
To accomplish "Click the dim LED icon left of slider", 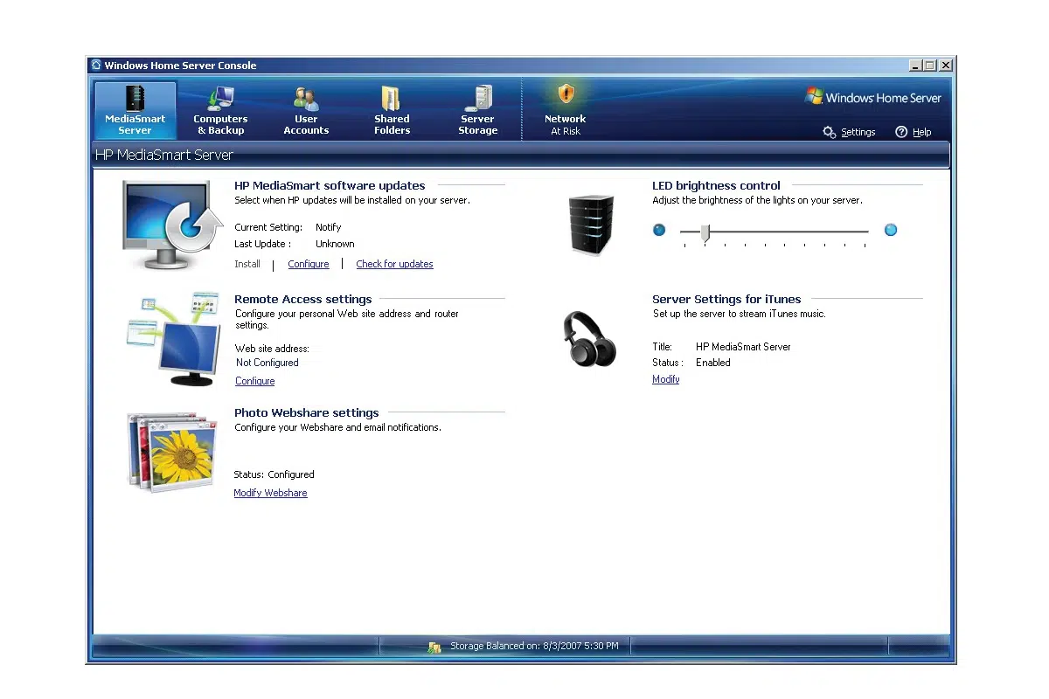I will tap(659, 230).
